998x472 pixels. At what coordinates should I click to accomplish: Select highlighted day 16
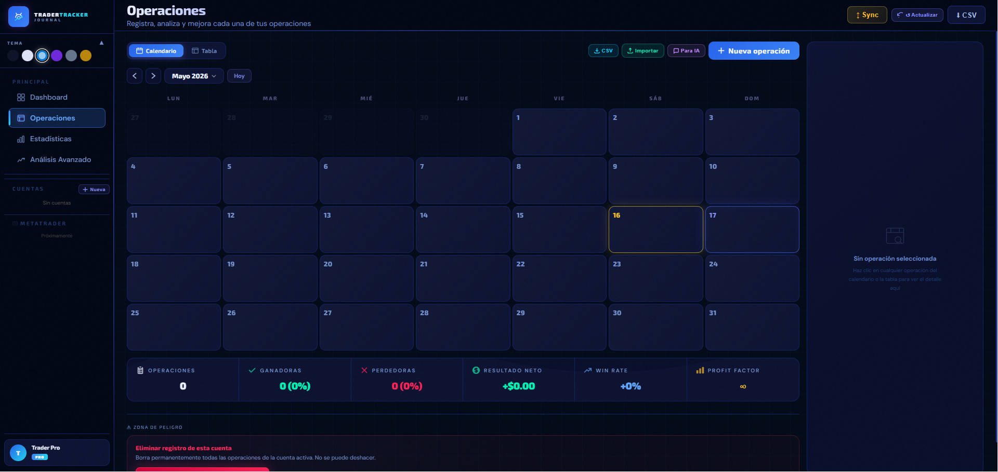coord(656,230)
